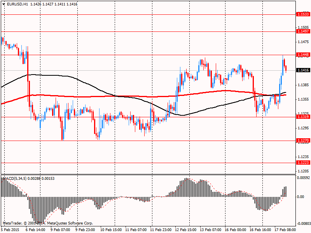The height and width of the screenshot is (233, 311).
Task: Click the 1.1475 price axis value
Action: click(x=303, y=42)
